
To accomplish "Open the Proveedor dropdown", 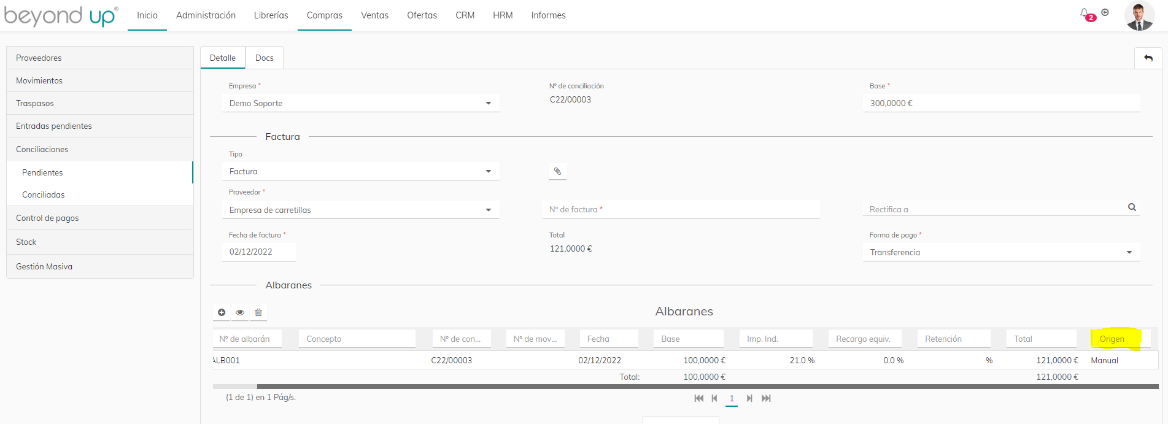I will (489, 210).
